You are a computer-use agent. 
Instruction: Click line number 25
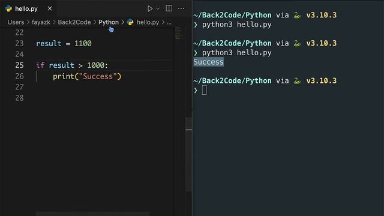(x=20, y=65)
